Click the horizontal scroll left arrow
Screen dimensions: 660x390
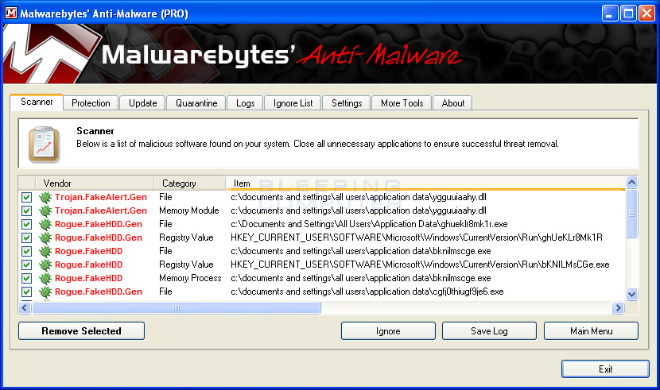[x=25, y=308]
